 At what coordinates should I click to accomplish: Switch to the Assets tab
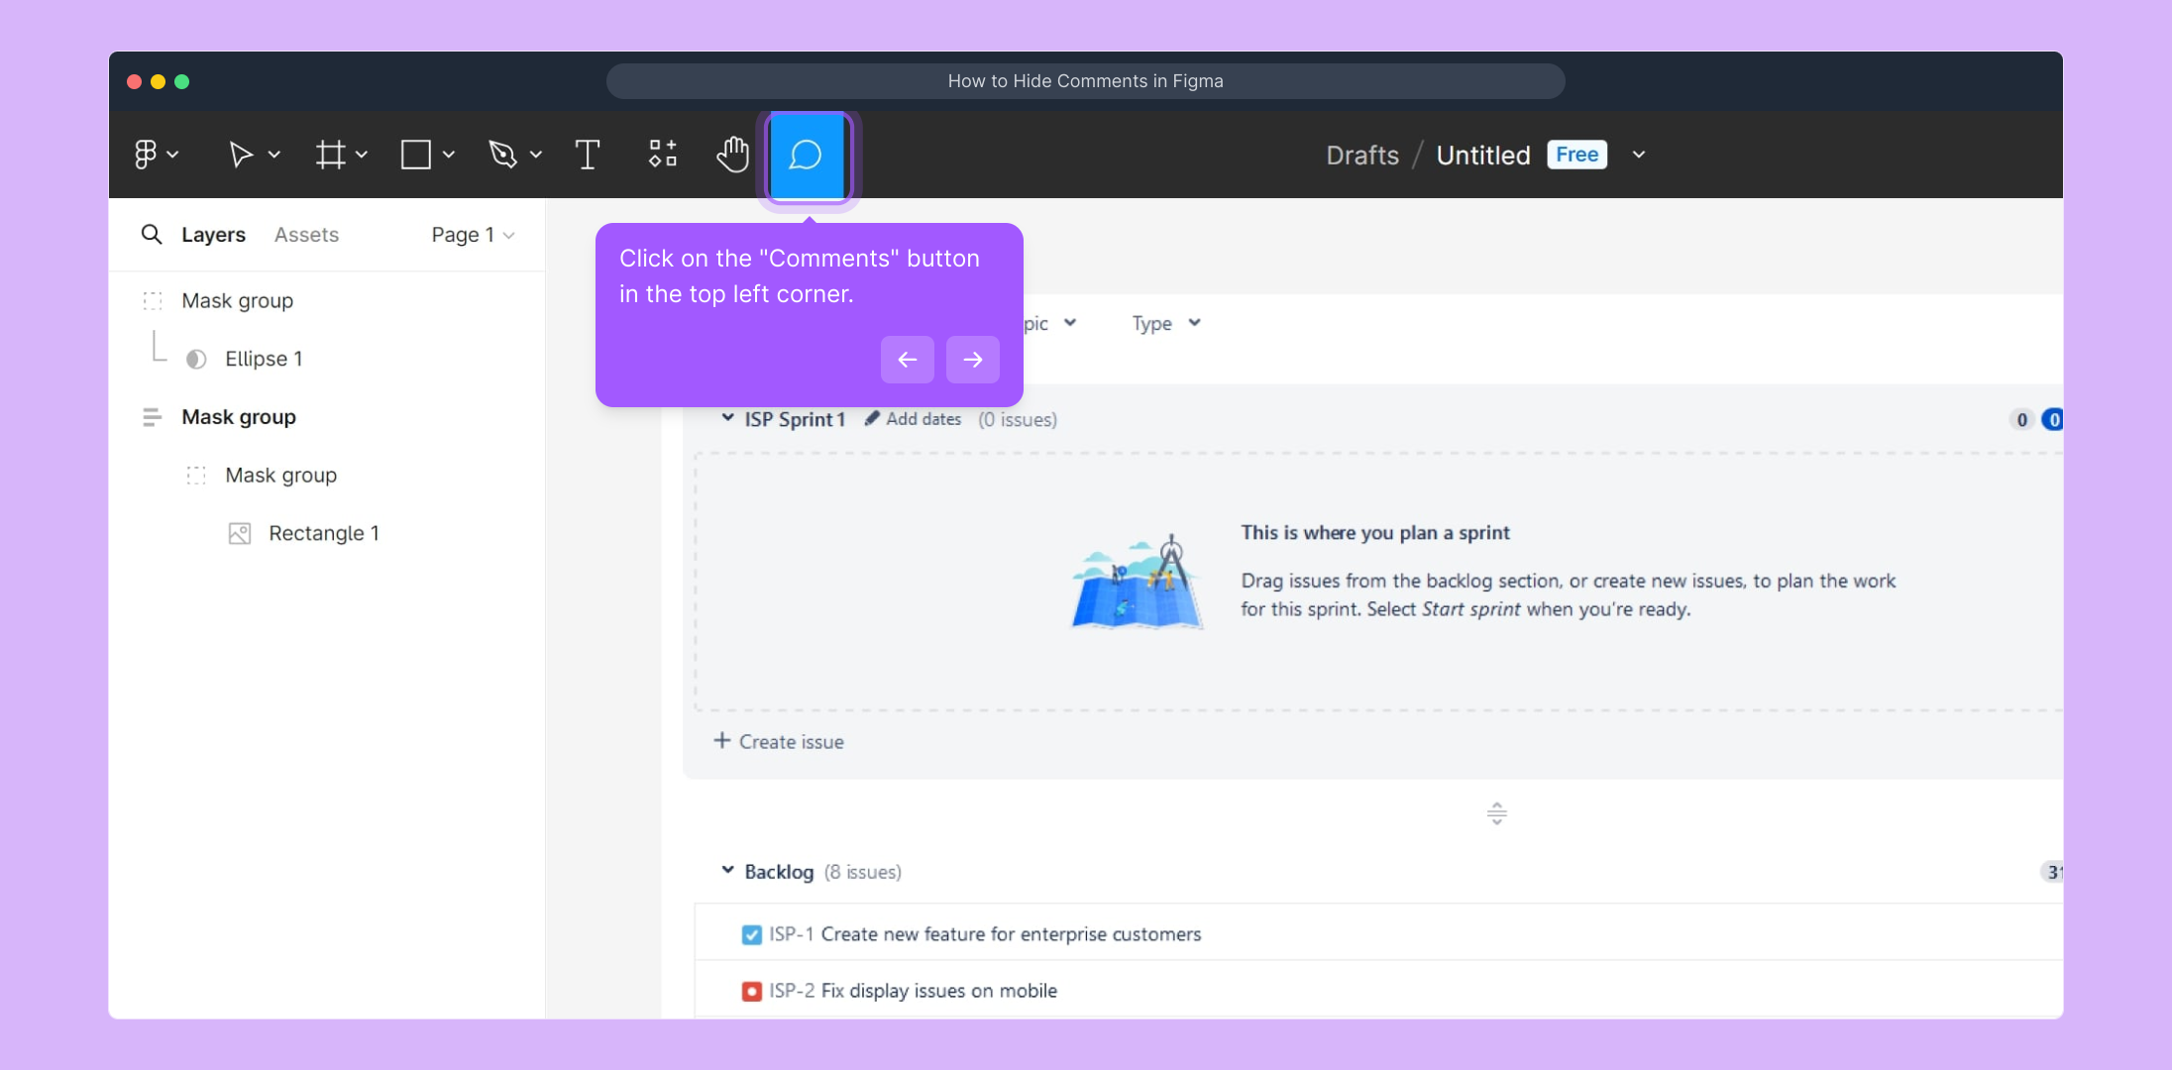306,235
